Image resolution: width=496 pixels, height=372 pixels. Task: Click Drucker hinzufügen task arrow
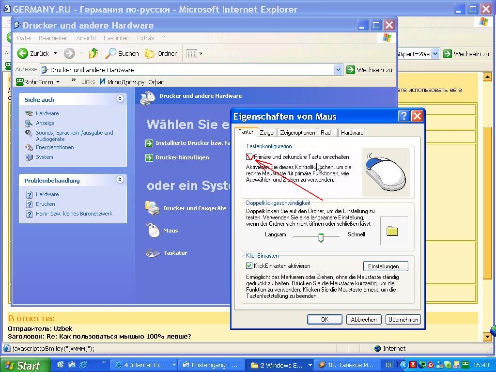click(149, 157)
